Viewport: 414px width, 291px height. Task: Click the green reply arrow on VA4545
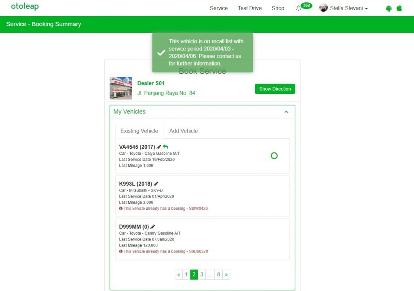coord(165,147)
